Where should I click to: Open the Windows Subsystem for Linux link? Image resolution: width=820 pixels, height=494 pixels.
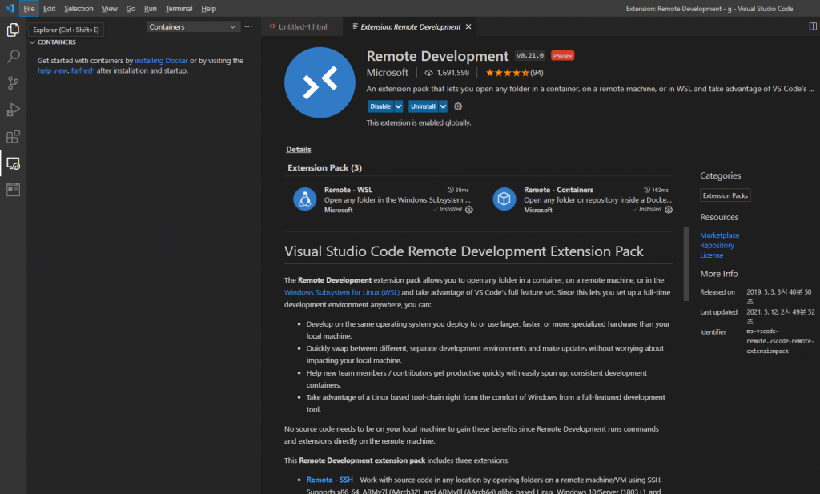(342, 292)
